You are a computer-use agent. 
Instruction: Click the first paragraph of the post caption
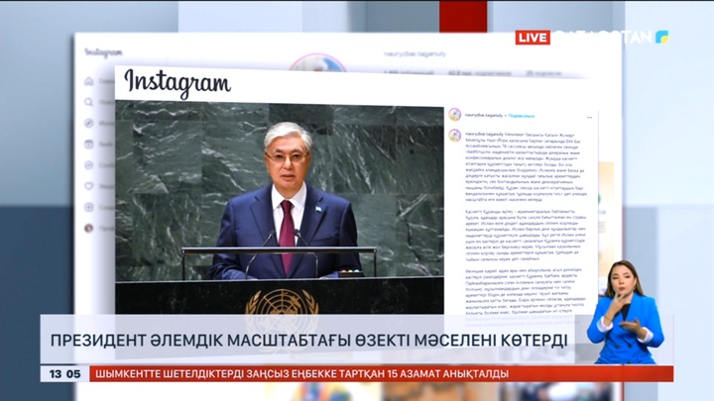(x=525, y=167)
